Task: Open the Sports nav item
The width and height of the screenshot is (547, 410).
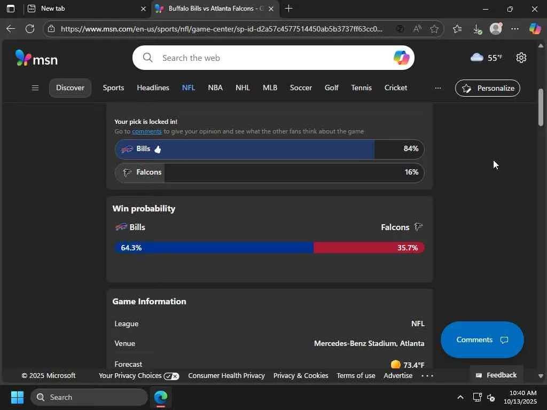Action: click(x=113, y=88)
